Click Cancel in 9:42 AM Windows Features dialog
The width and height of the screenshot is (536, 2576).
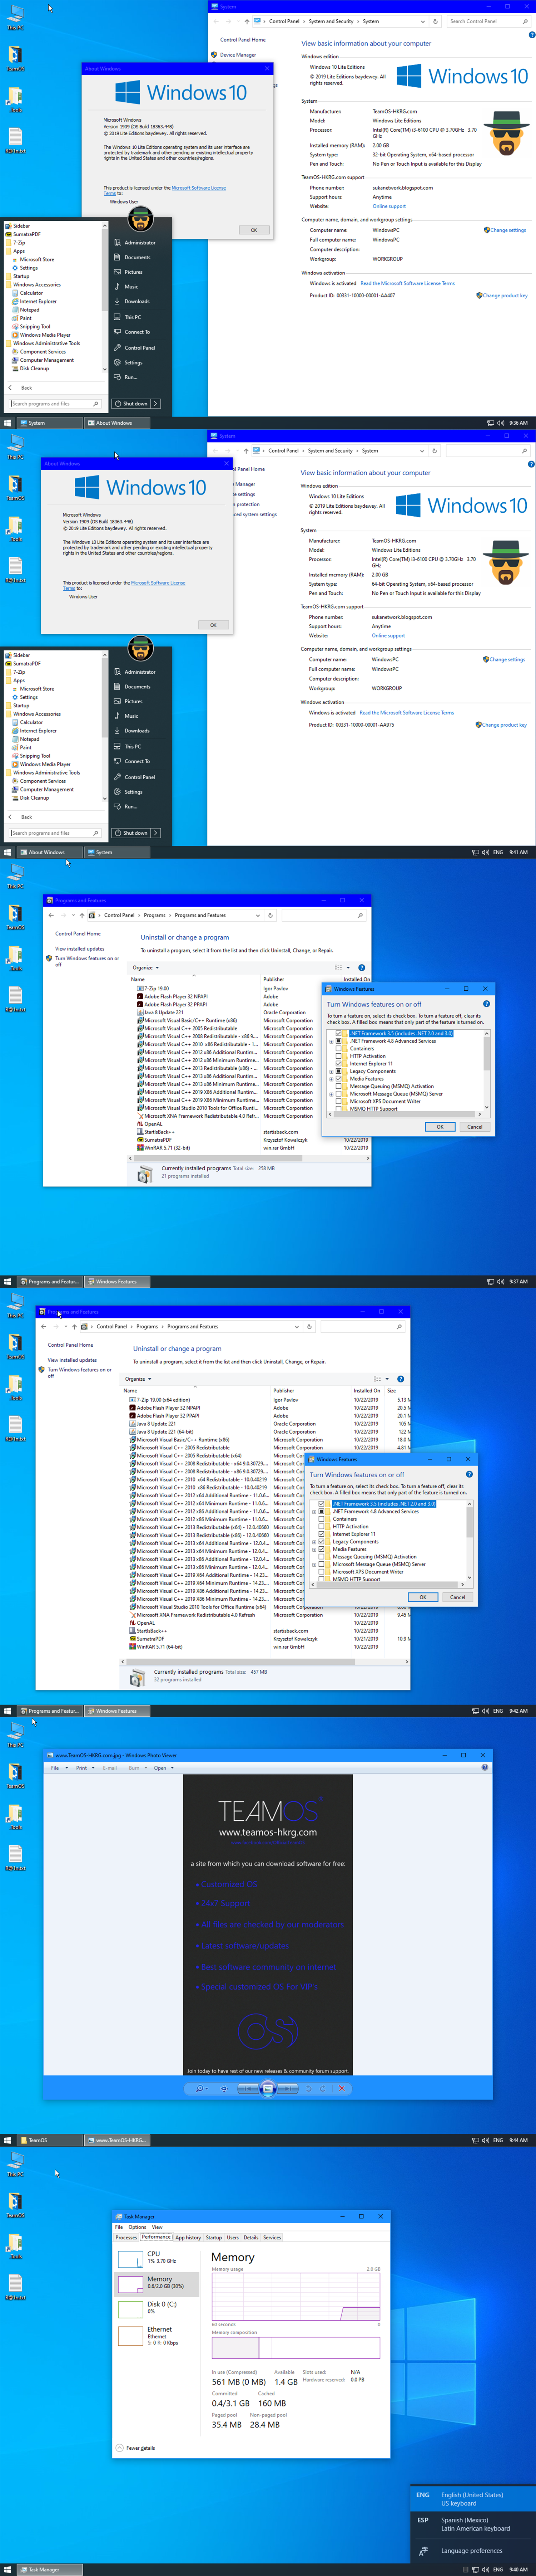click(457, 1597)
